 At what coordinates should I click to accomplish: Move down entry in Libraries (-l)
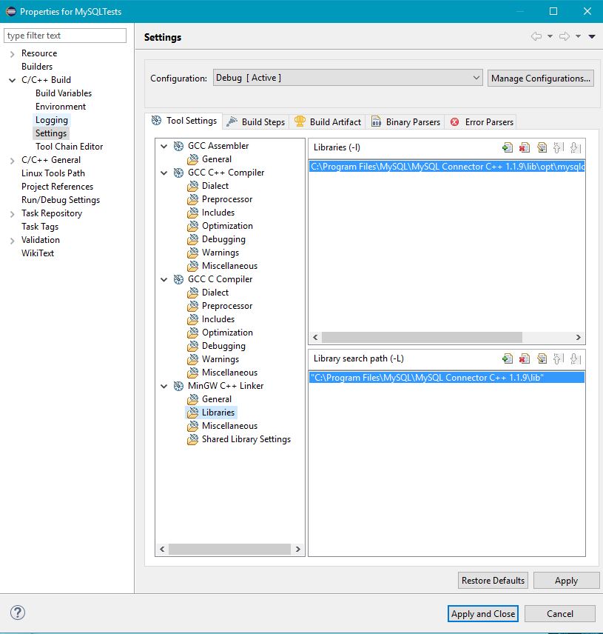[x=575, y=147]
